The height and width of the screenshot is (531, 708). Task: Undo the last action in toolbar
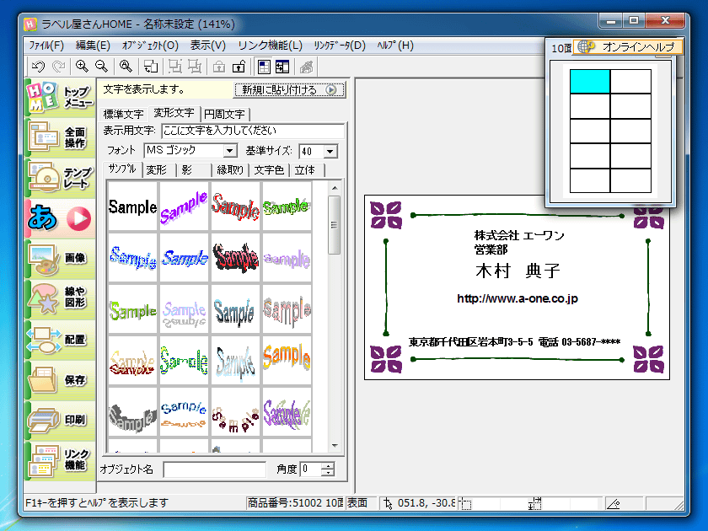(39, 67)
